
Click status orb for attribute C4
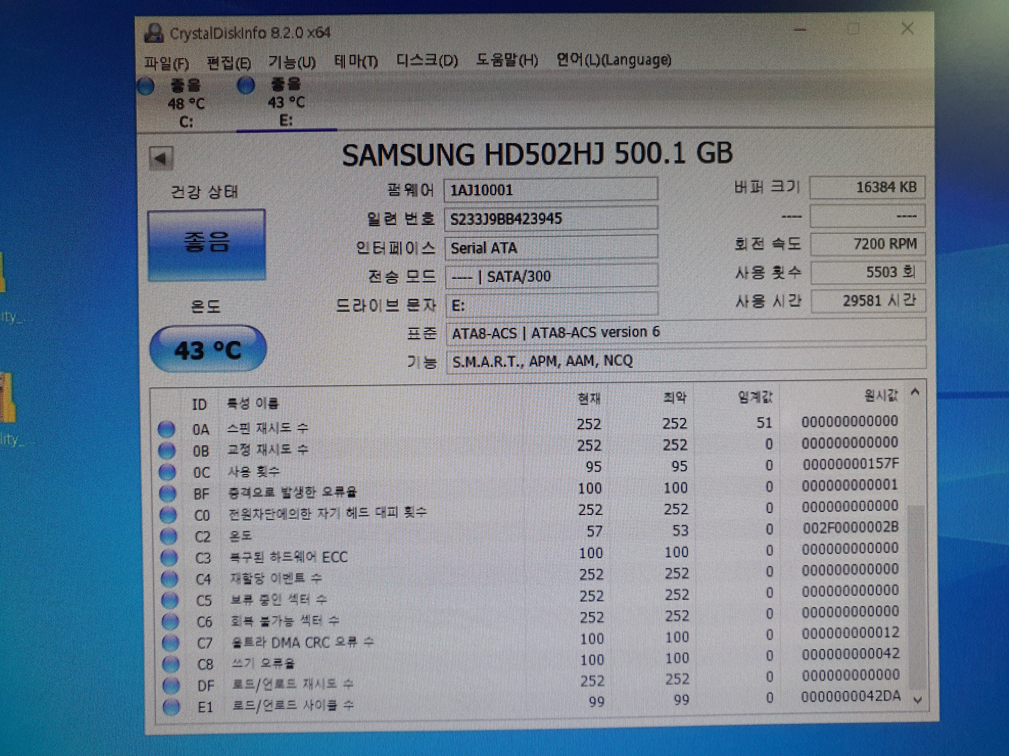tap(169, 579)
